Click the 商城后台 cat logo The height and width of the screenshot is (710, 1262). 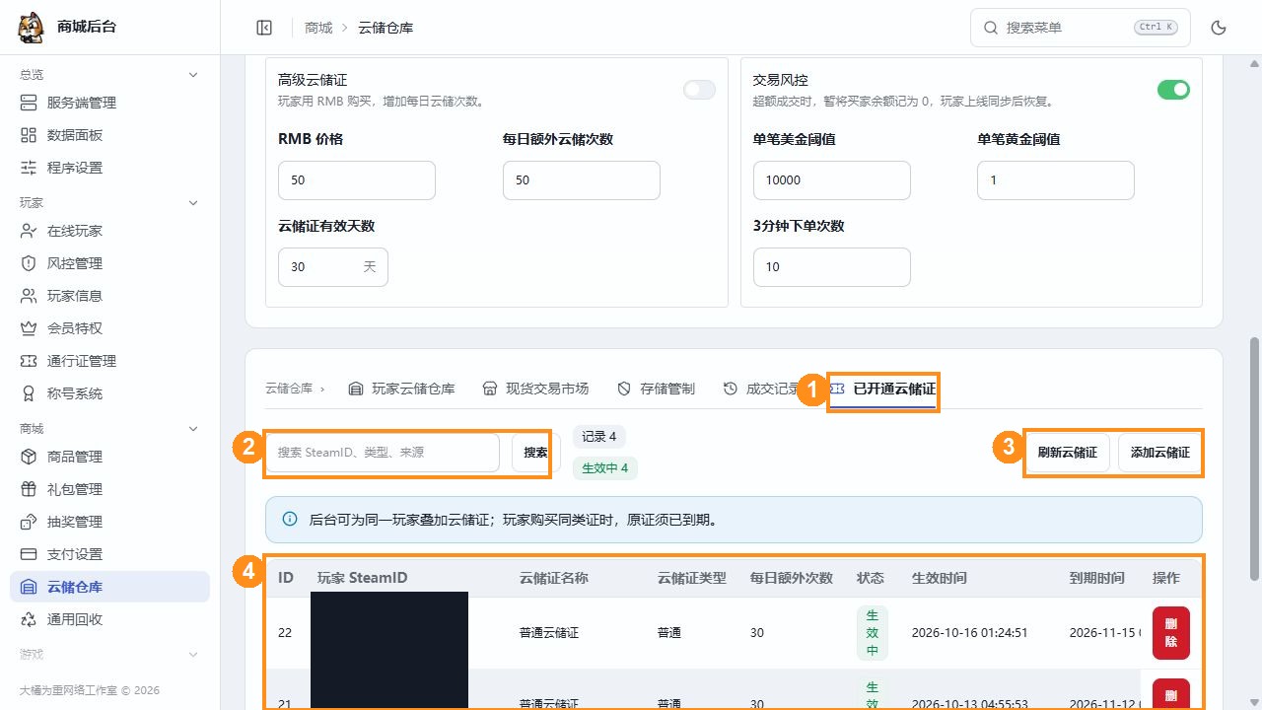[32, 28]
